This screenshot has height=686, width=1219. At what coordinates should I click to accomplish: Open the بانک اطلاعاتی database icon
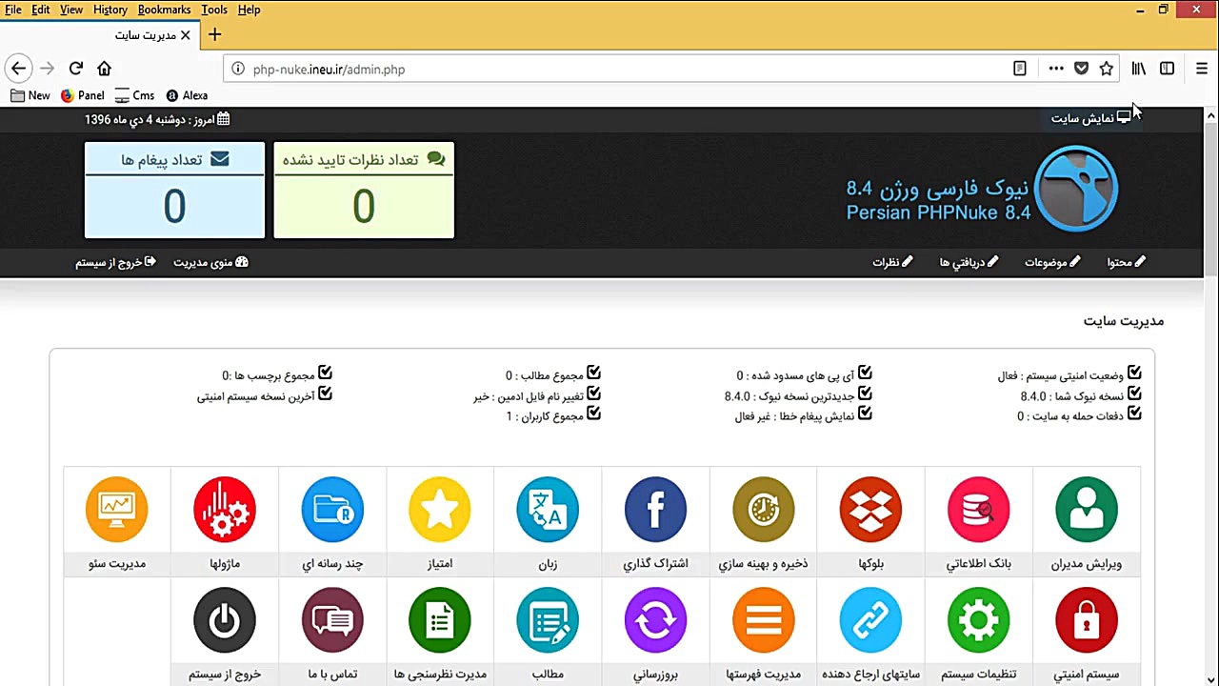click(x=978, y=509)
